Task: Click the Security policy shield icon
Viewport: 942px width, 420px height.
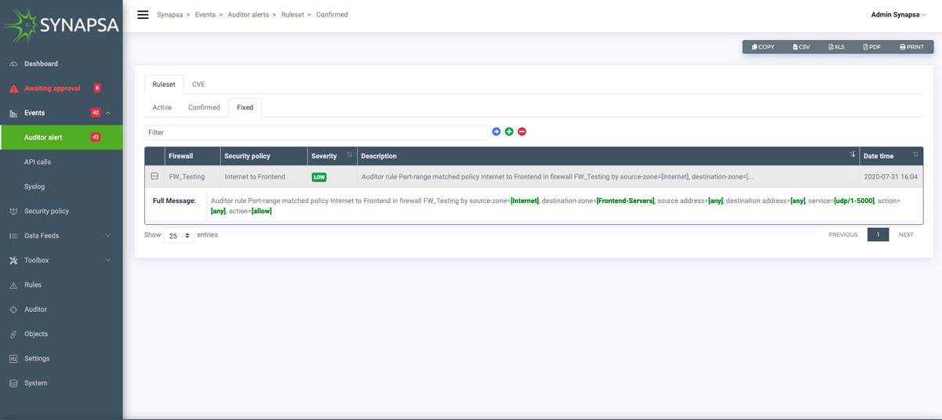Action: coord(13,212)
